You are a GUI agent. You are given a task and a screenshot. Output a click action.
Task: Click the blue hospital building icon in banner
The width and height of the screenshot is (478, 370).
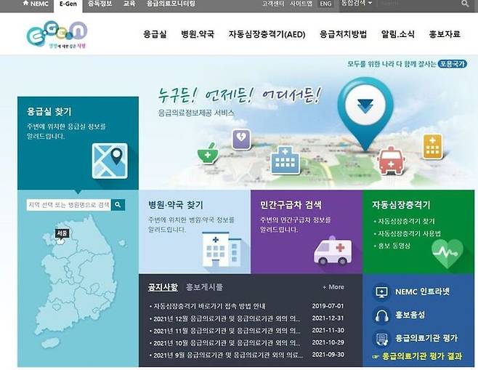click(x=285, y=160)
